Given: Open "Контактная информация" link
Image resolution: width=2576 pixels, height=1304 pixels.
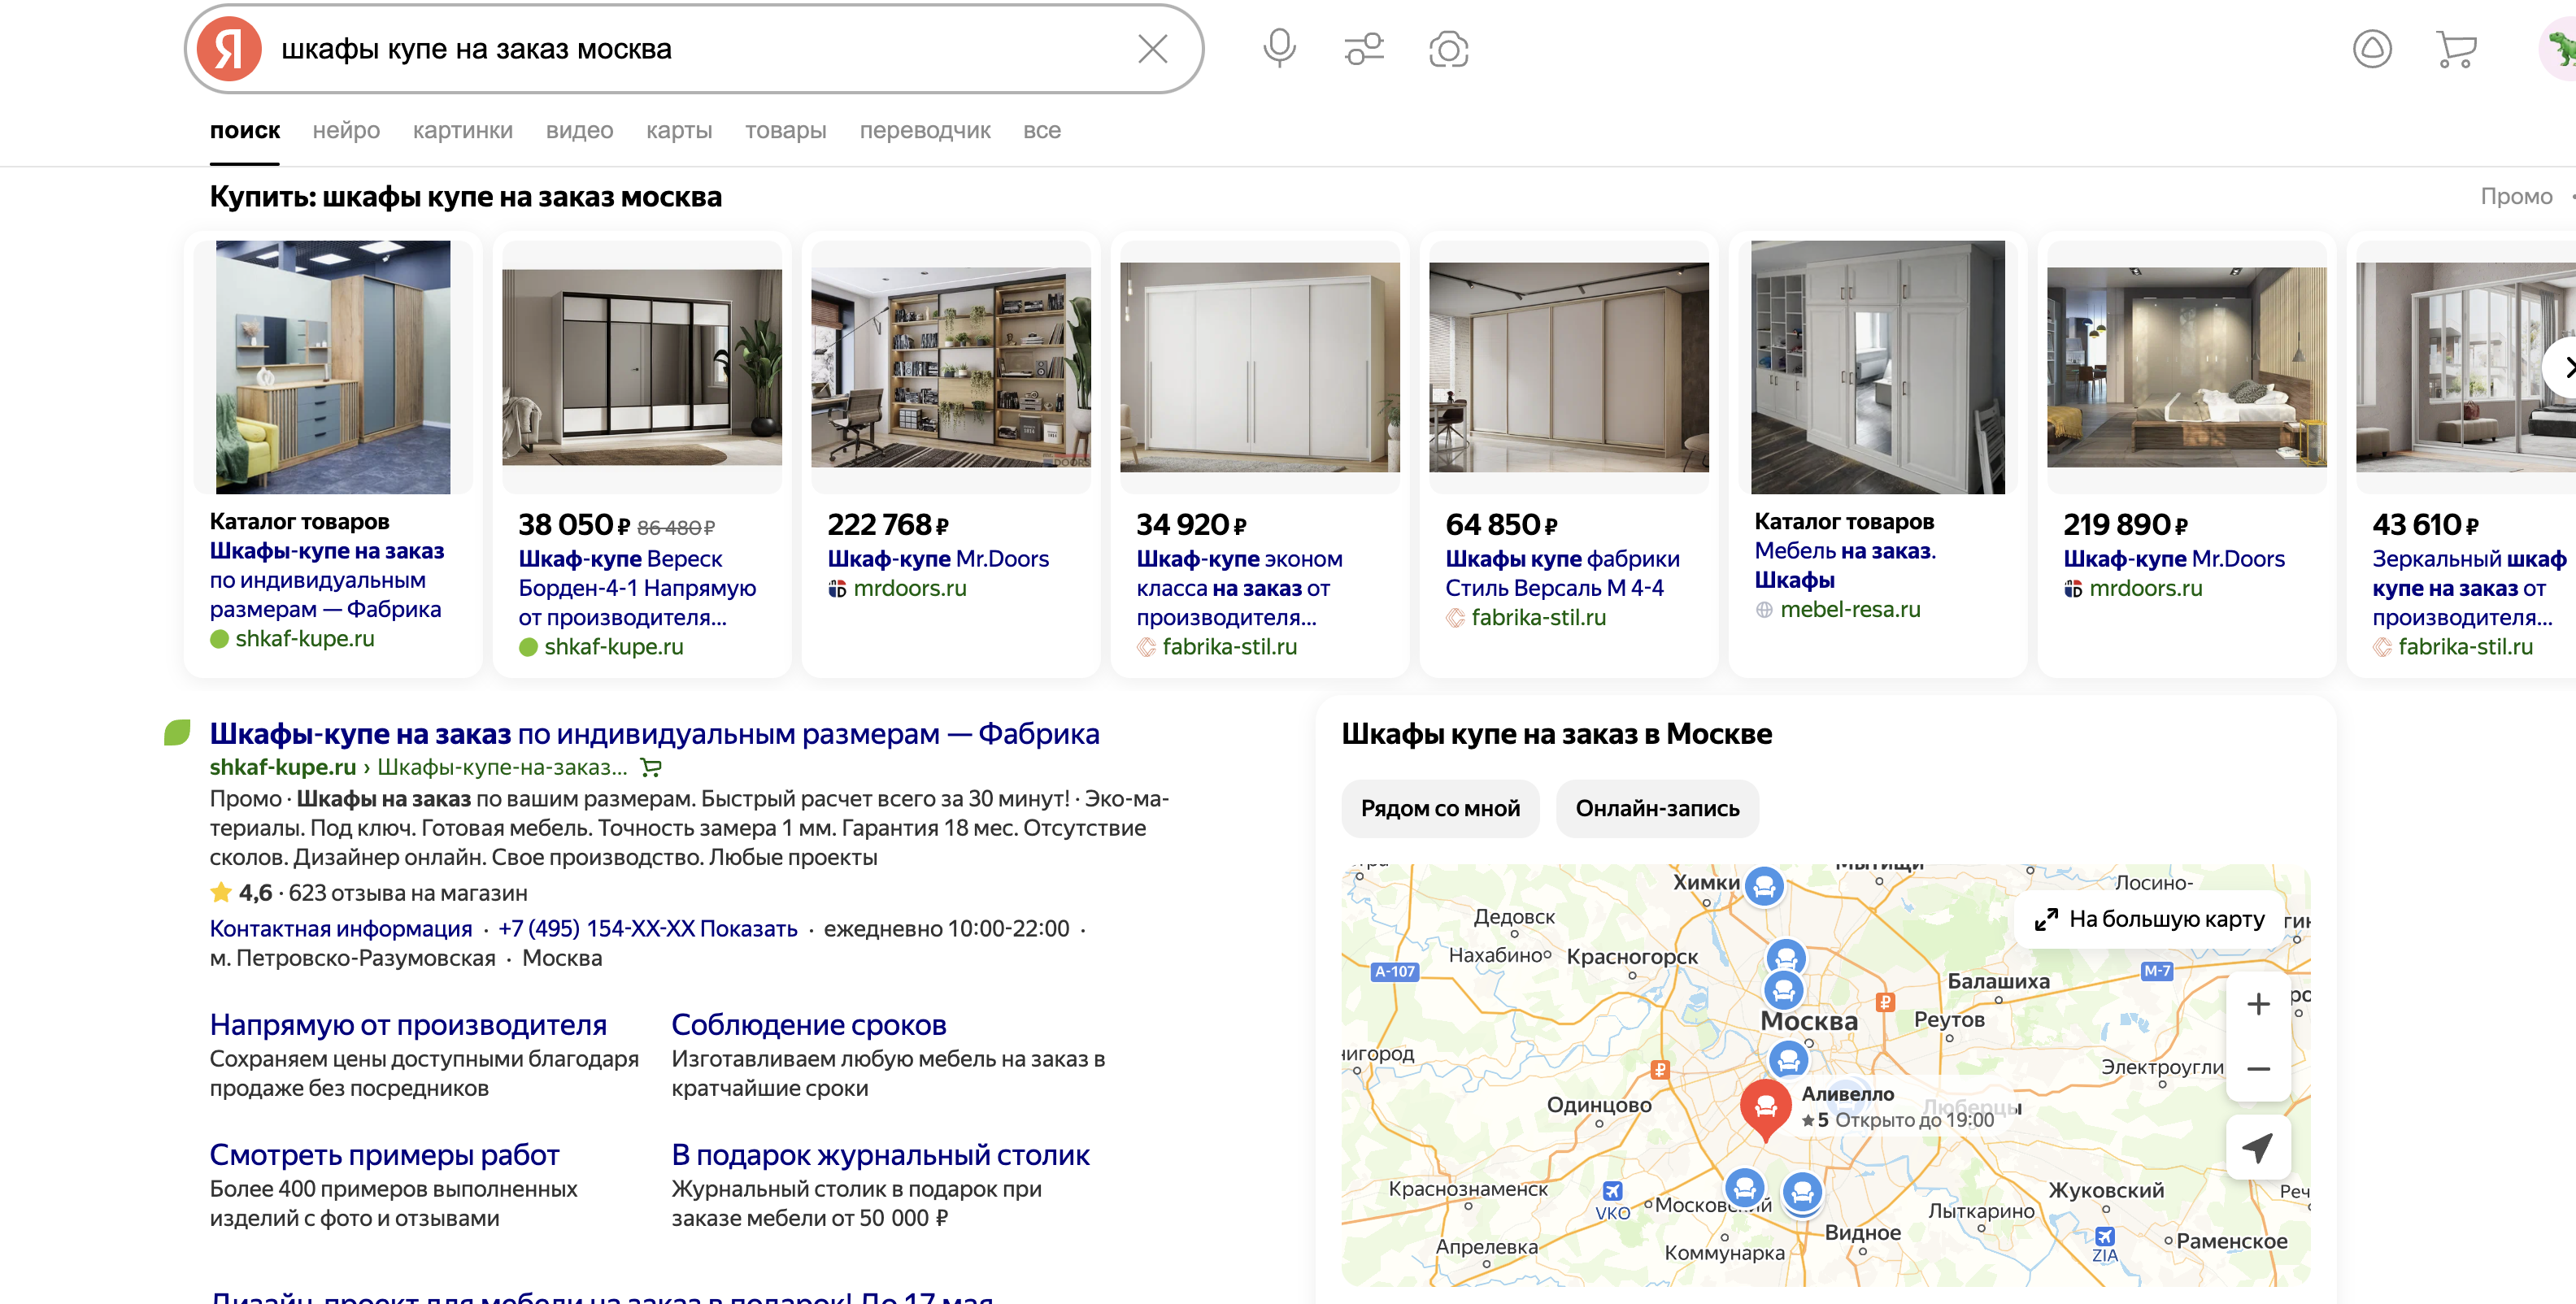Looking at the screenshot, I should coord(341,928).
